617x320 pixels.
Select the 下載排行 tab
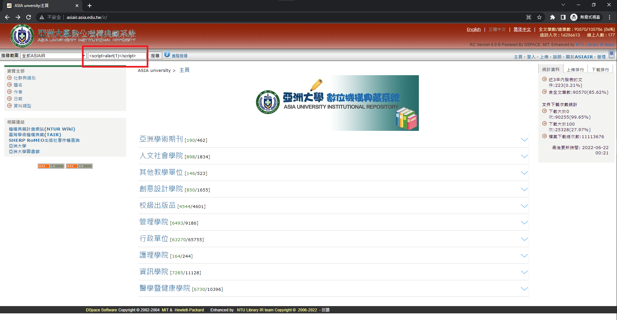point(600,70)
